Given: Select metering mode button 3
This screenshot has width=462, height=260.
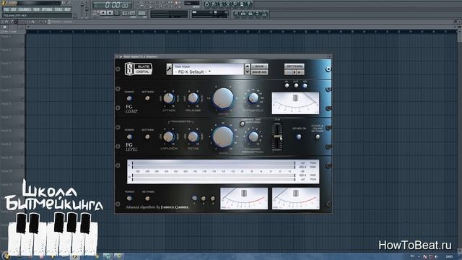Looking at the screenshot, I should click(212, 199).
